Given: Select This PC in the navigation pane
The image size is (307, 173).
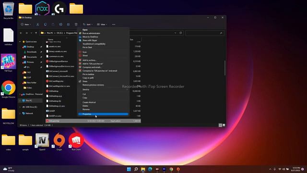Looking at the screenshot, I should pos(29,100).
